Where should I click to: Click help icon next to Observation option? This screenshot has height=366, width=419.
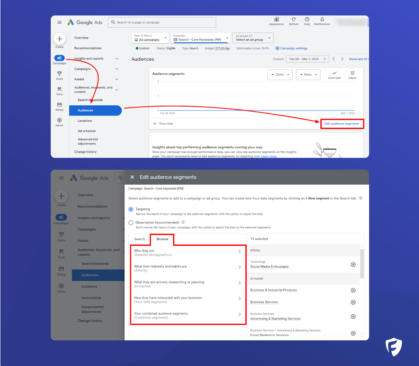183,222
